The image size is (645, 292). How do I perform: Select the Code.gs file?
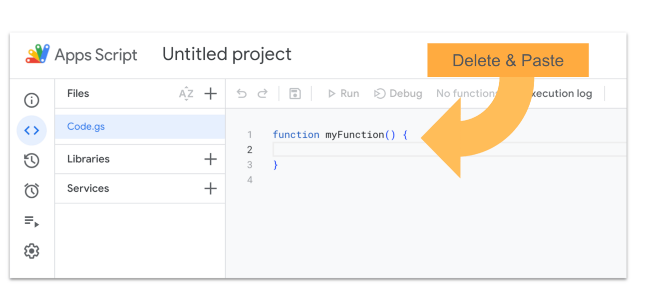coord(86,127)
